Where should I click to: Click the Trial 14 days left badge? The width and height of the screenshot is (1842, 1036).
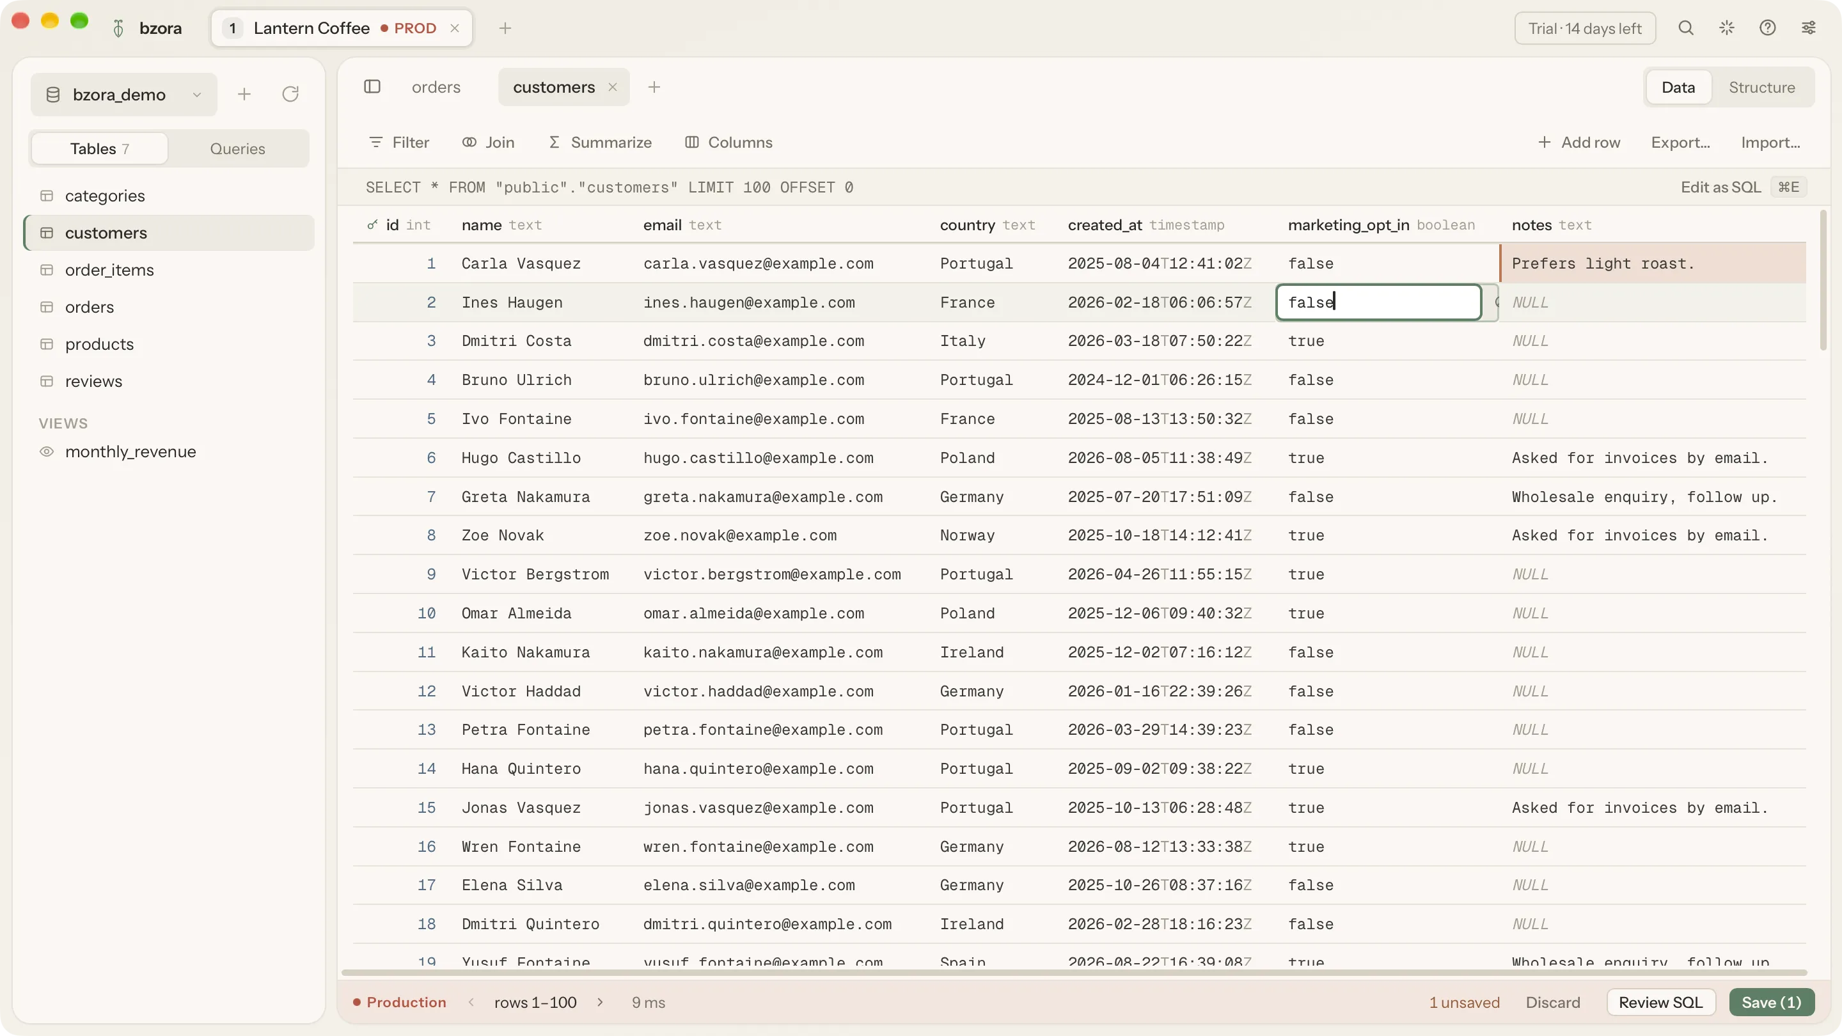[1585, 28]
